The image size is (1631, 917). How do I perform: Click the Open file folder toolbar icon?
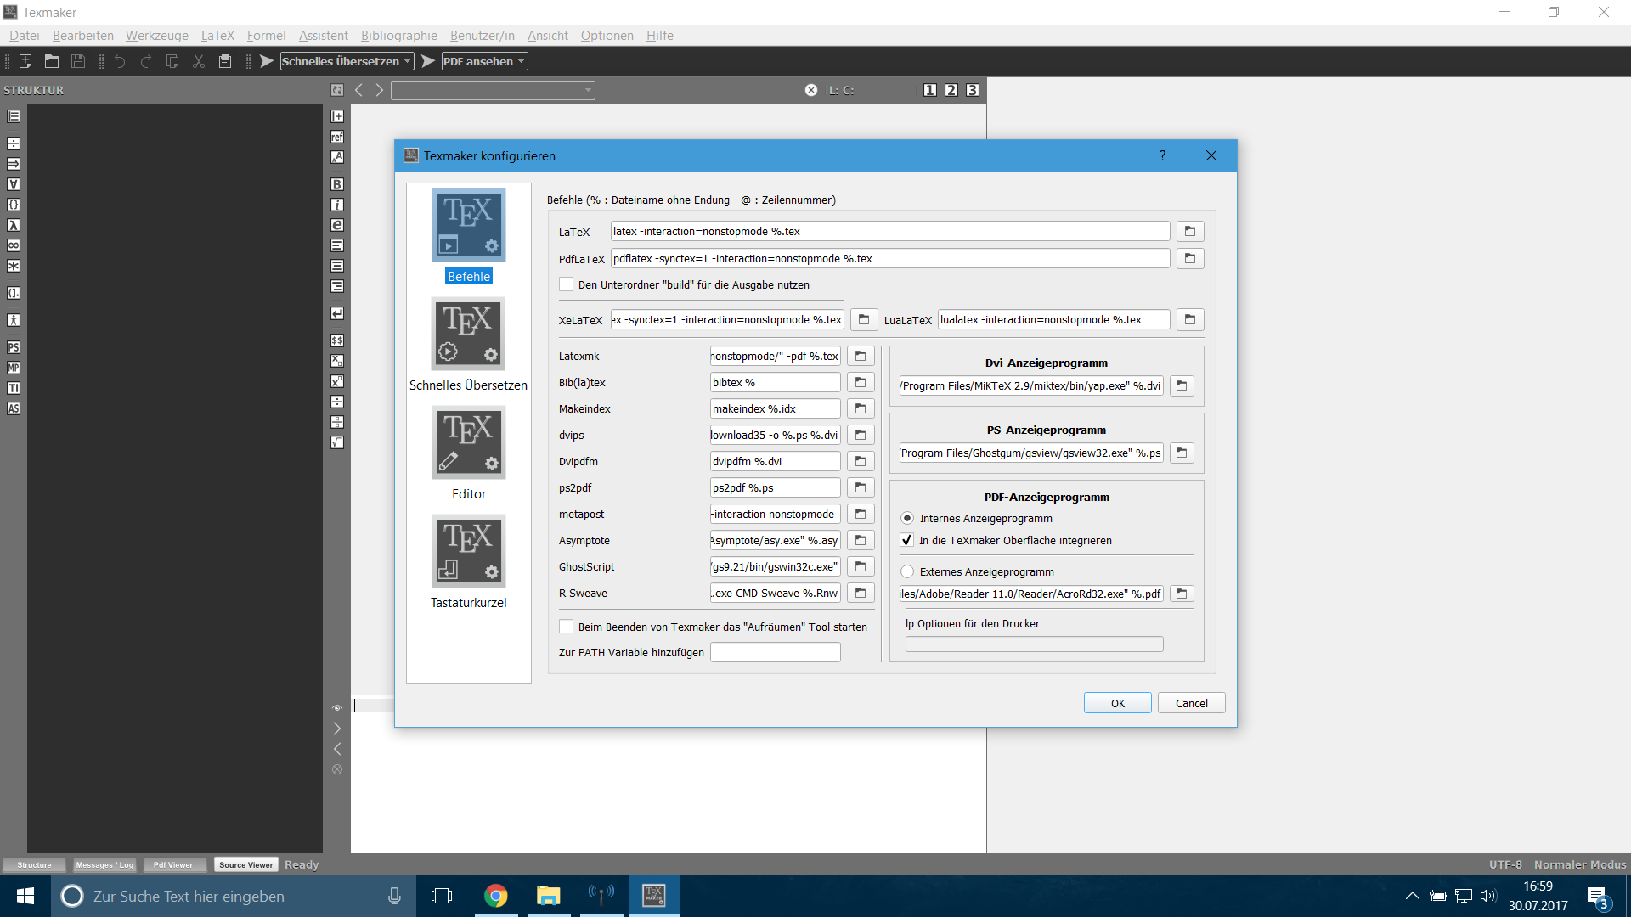coord(52,61)
